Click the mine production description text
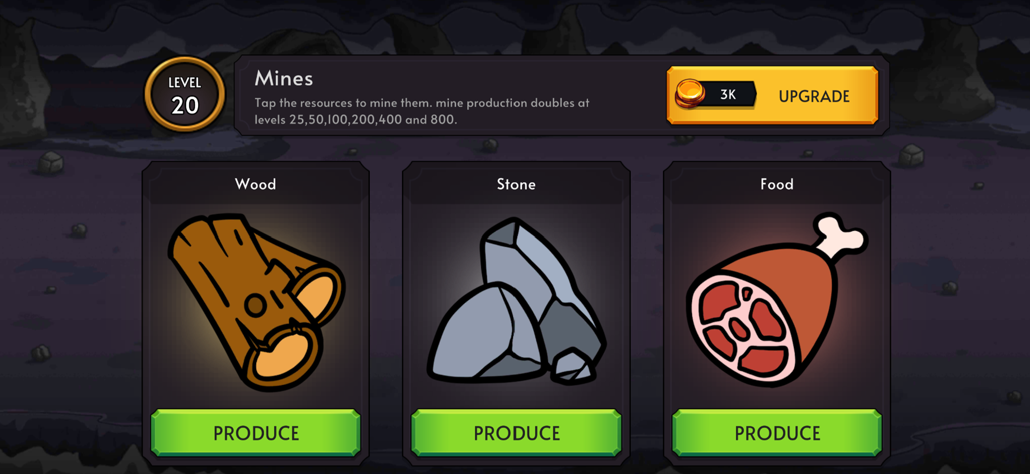Viewport: 1030px width, 474px height. pos(422,111)
